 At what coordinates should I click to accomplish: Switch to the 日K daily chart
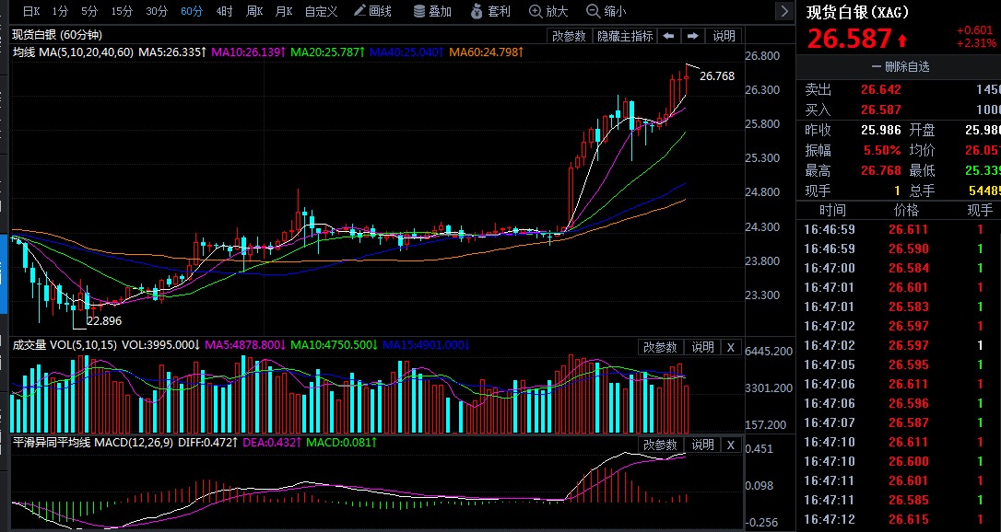31,11
